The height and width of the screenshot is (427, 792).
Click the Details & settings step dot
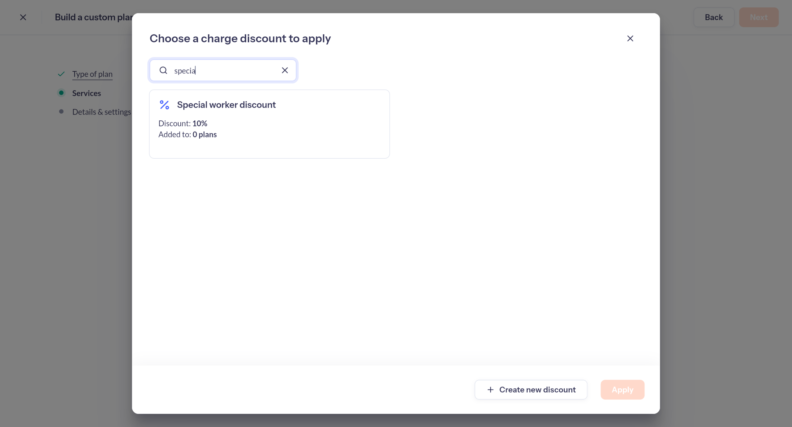click(x=61, y=112)
